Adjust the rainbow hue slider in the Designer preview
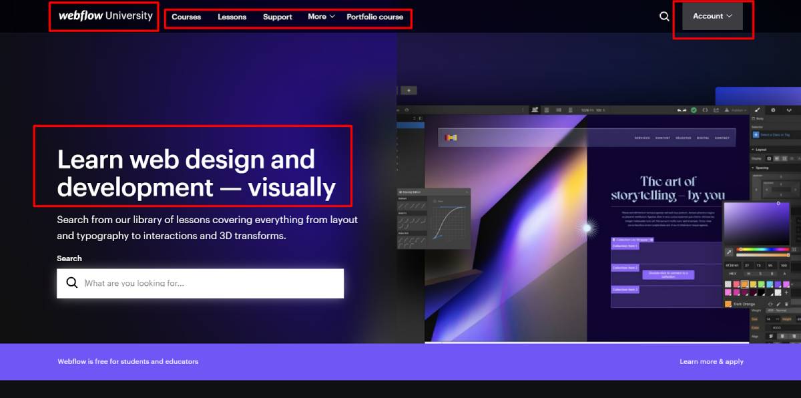This screenshot has height=398, width=801. [763, 249]
